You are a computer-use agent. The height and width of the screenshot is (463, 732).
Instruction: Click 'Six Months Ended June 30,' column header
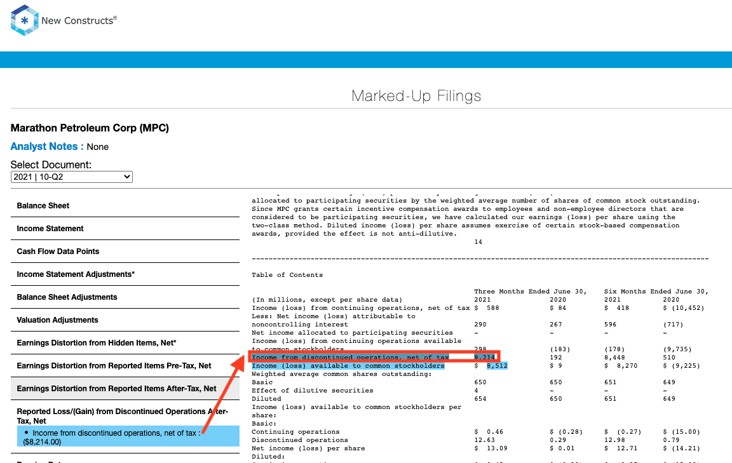click(656, 292)
